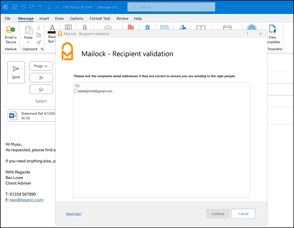Click the Mailock logo in dialog title bar
This screenshot has height=228, width=294.
pyautogui.click(x=60, y=33)
